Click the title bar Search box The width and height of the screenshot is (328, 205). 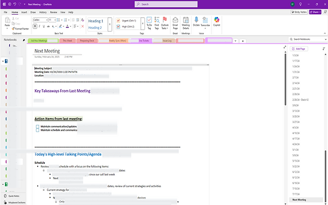click(166, 4)
